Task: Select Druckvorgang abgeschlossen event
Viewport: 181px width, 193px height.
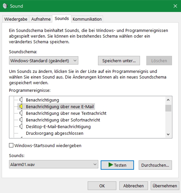Action: [x=55, y=133]
